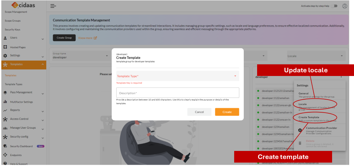Screen dimensions: 354x166
Task: Open Security Keys in sidebar
Action: tap(12, 29)
